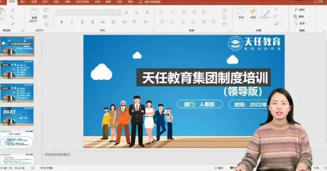Viewport: 327px width, 171px height.
Task: Toggle Center alignment for the paragraph
Action: click(x=172, y=22)
